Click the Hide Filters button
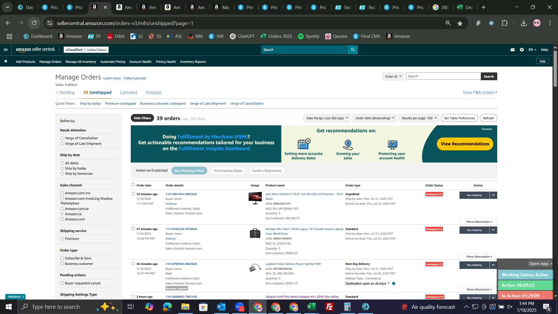The image size is (558, 314). coord(142,118)
